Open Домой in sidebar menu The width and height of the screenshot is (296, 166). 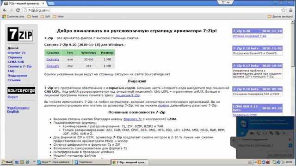[x=13, y=48]
